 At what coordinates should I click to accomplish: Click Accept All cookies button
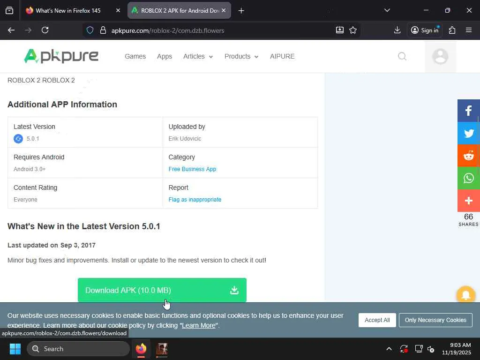pos(377,320)
